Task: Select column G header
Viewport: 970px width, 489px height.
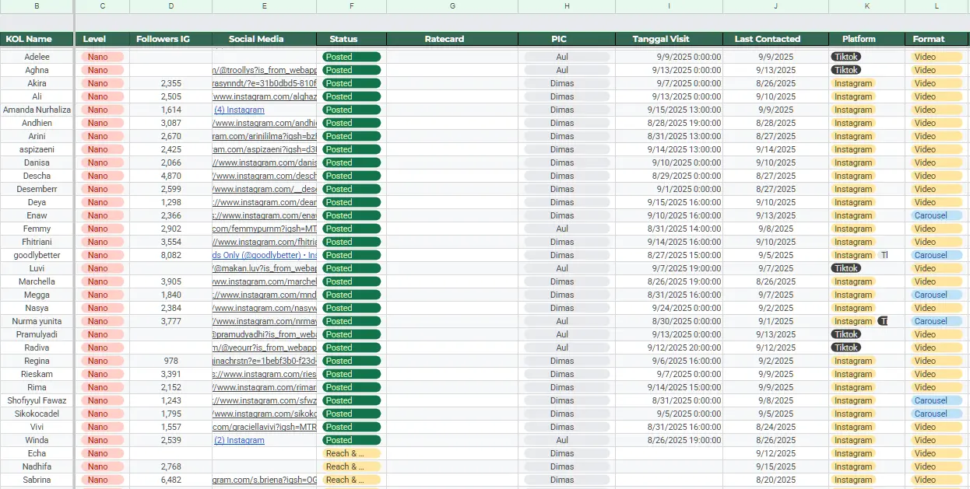Action: tap(452, 6)
